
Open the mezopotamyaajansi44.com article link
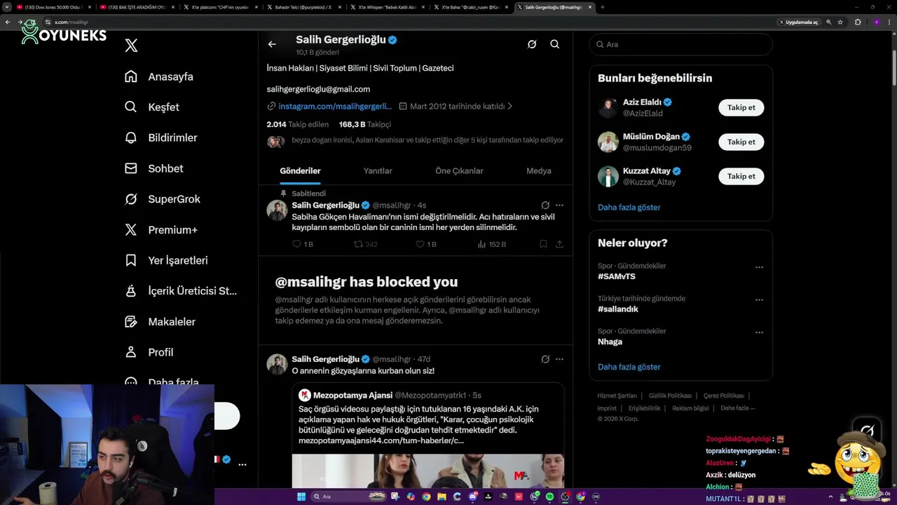(x=381, y=440)
